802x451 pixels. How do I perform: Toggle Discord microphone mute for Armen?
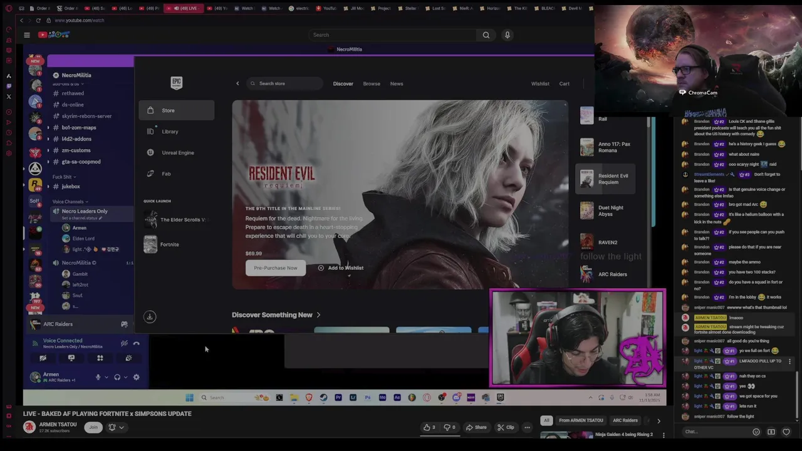pyautogui.click(x=98, y=377)
